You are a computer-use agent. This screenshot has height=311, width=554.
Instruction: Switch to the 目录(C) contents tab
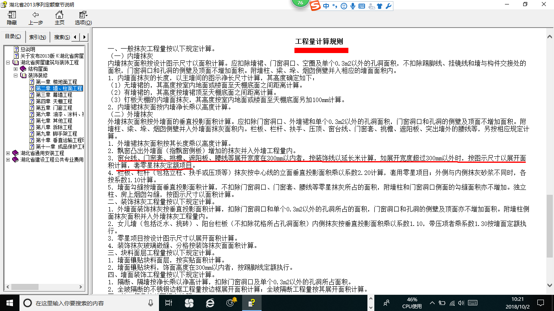13,37
